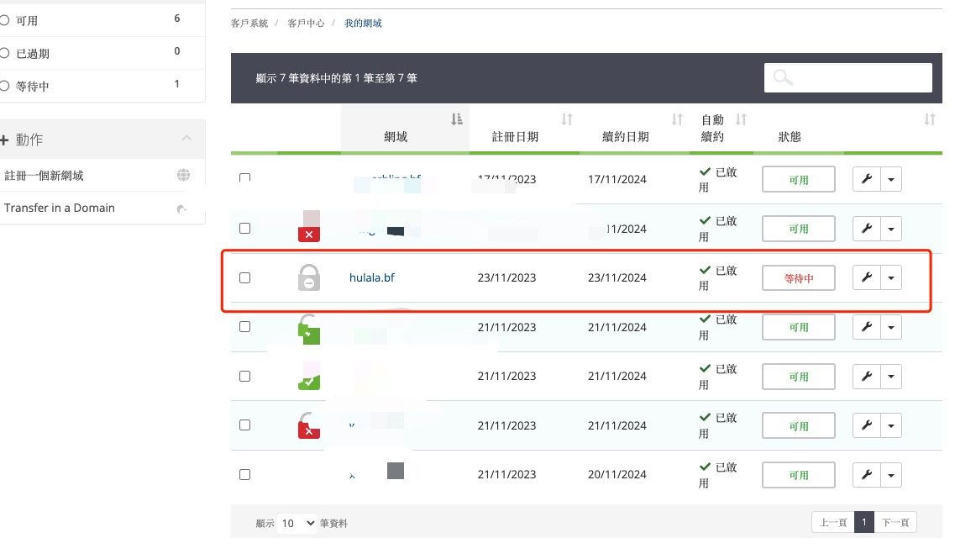The width and height of the screenshot is (976, 554).
Task: Sort by 續約日期 column arrows
Action: pyautogui.click(x=677, y=119)
